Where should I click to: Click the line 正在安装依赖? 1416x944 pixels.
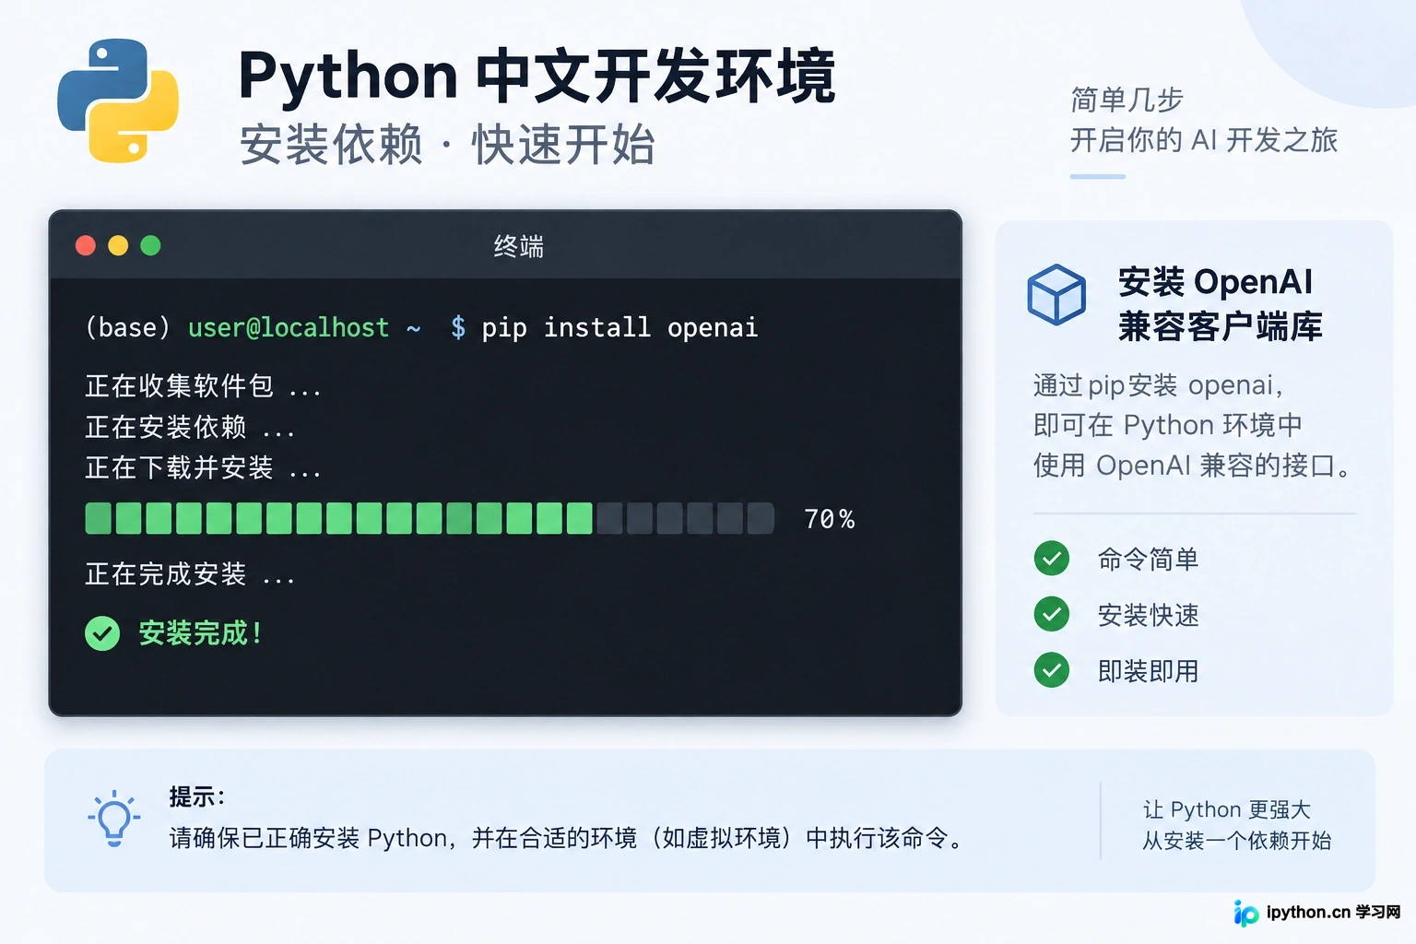point(190,427)
